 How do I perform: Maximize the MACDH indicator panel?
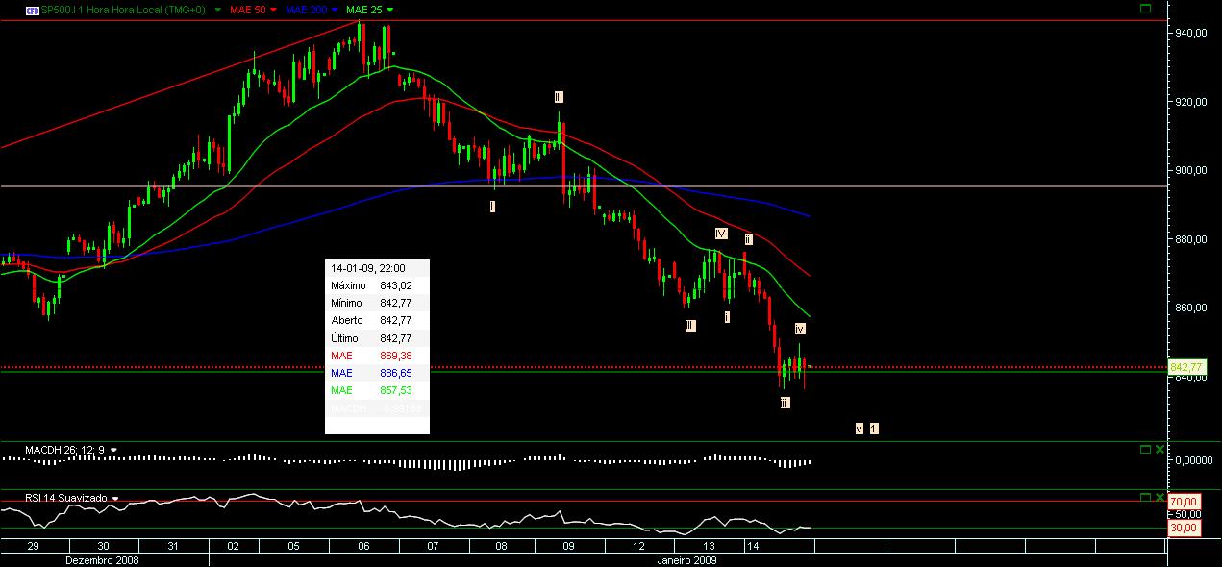tap(1144, 449)
